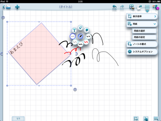Image resolution: width=161 pixels, height=121 pixels.
Task: Toggle the finger touch mode icon
Action: pyautogui.click(x=146, y=118)
